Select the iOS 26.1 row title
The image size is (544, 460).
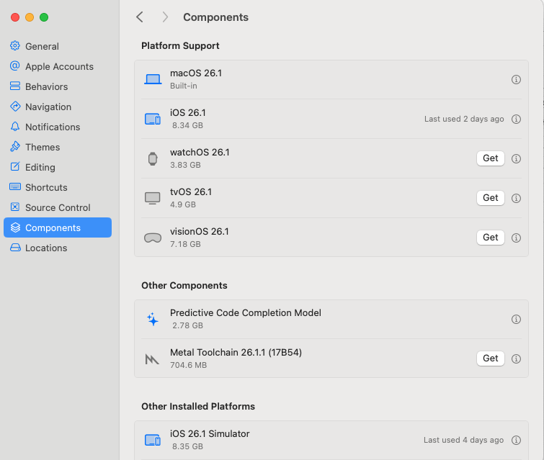point(187,112)
